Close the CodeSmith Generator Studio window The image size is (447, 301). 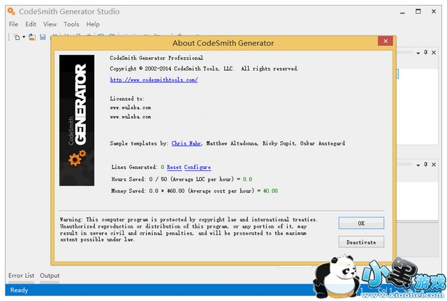tap(434, 11)
